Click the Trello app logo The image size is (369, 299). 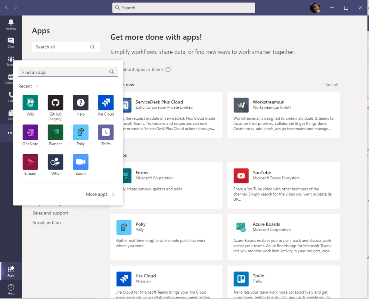point(241,279)
